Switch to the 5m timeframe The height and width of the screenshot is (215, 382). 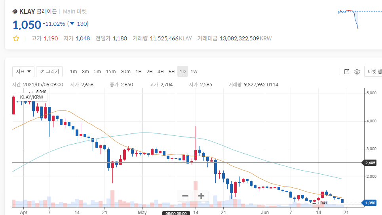tap(97, 72)
